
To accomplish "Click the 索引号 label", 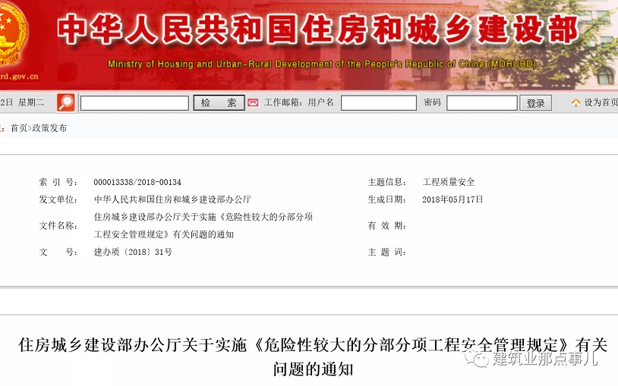I will pos(58,182).
